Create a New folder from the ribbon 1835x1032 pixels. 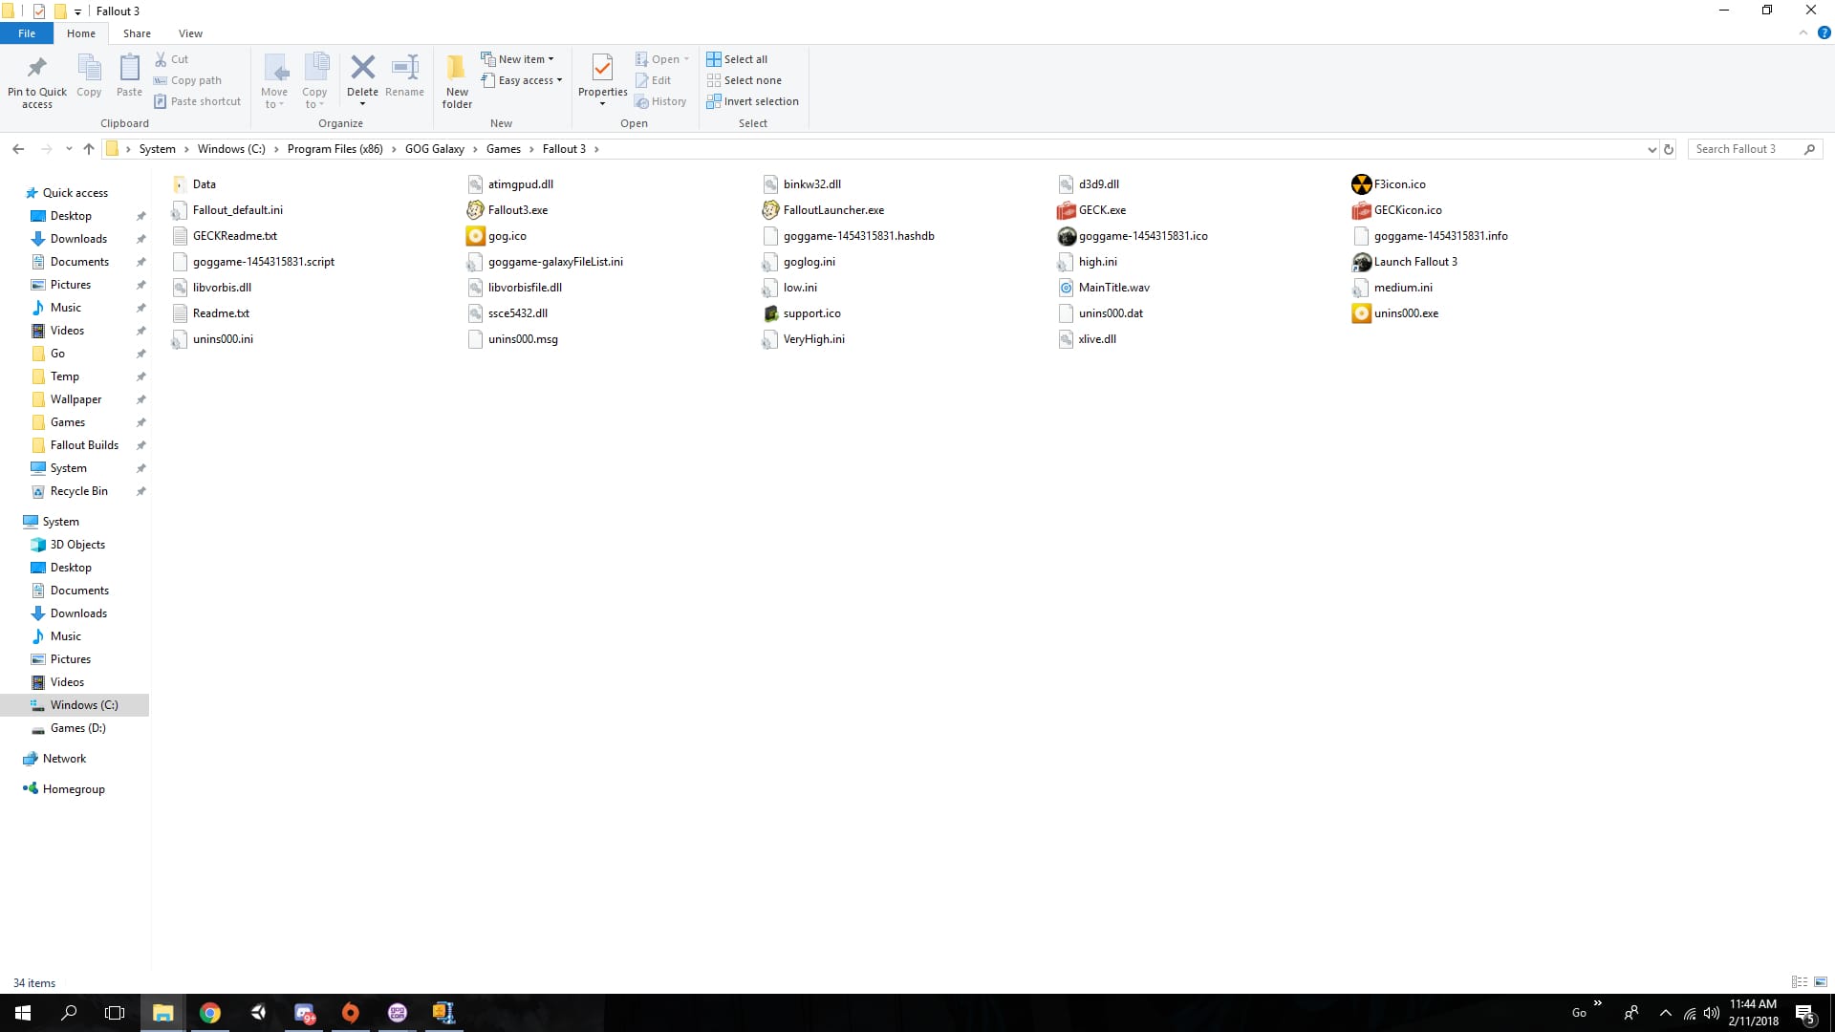tap(457, 81)
